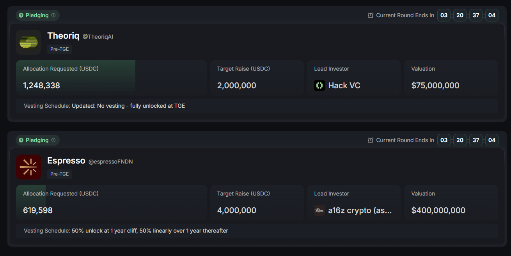
Task: Click Theoriq countdown seconds box '04'
Action: coord(492,16)
